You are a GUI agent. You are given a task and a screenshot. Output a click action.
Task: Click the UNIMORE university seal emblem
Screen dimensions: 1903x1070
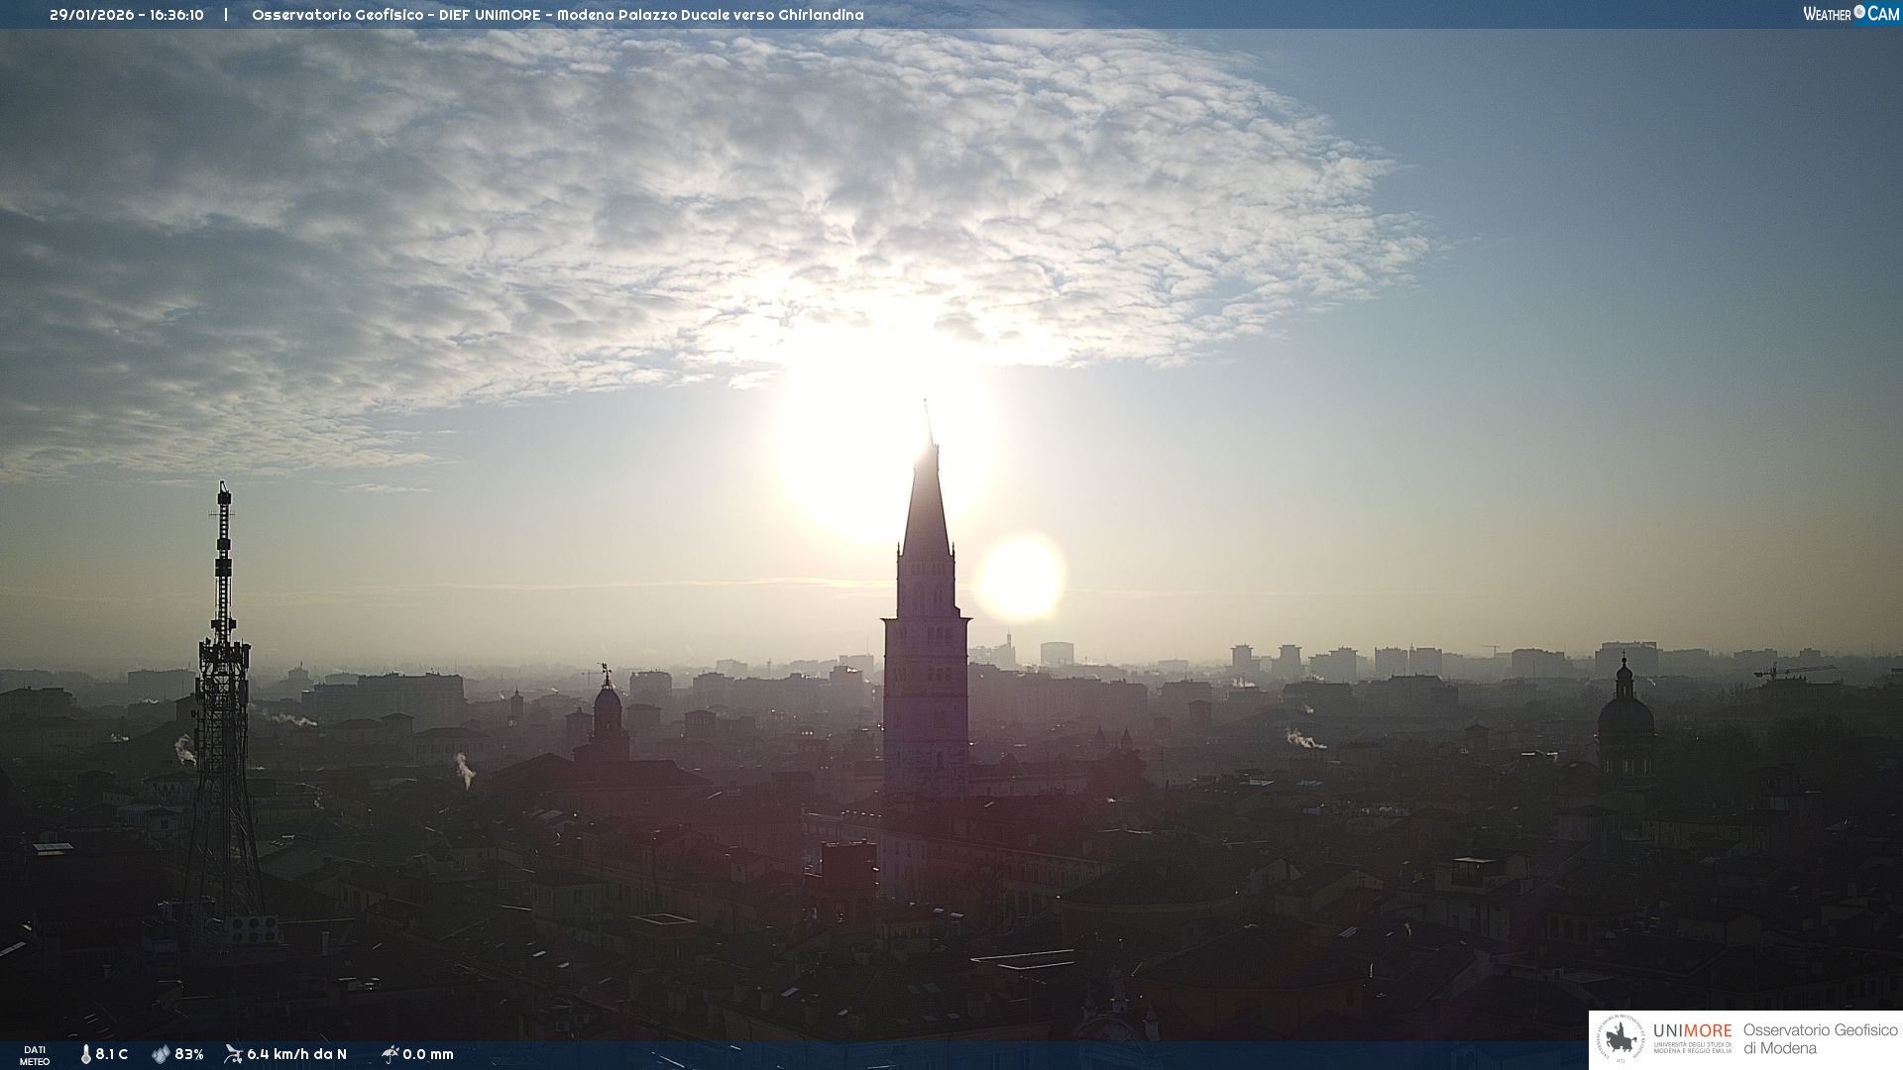click(x=1622, y=1039)
